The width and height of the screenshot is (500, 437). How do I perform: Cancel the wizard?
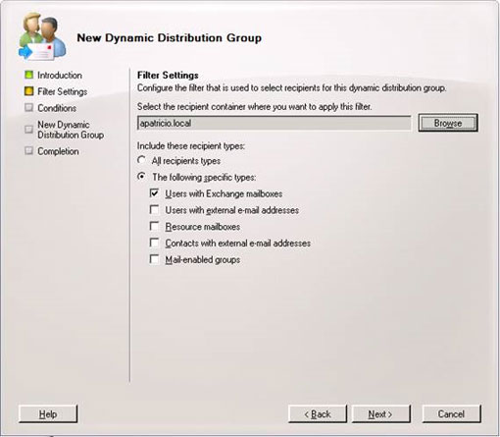451,414
